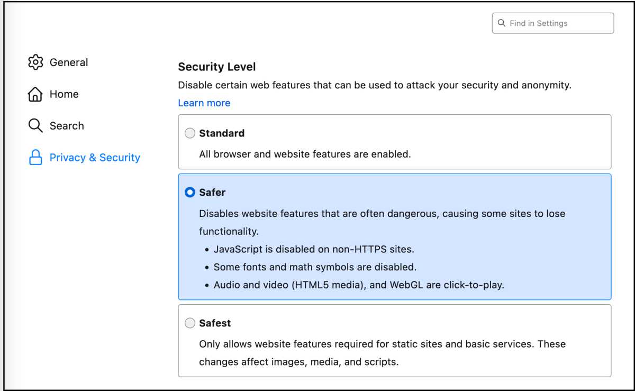Image resolution: width=635 pixels, height=391 pixels.
Task: Click the Search magnifier icon in sidebar
Action: point(35,126)
